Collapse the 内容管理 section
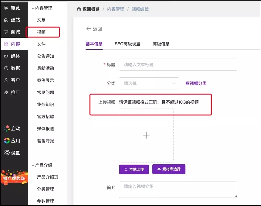The height and width of the screenshot is (206, 261). [33, 8]
